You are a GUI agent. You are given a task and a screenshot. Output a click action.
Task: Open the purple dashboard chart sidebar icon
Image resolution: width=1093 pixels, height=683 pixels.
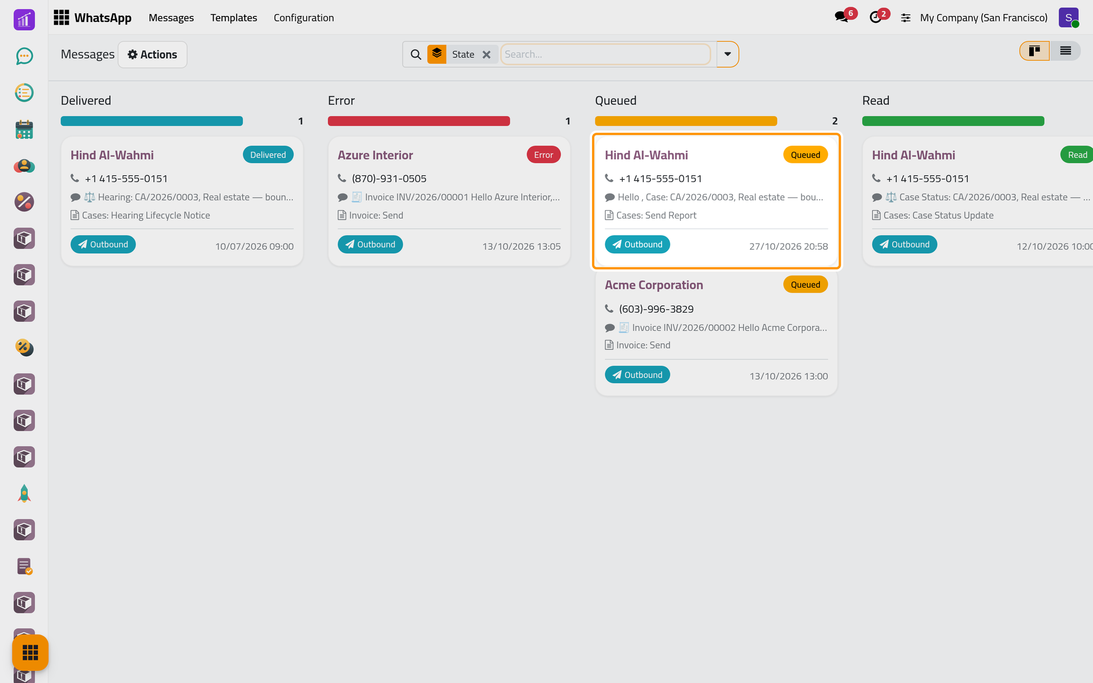pos(24,20)
